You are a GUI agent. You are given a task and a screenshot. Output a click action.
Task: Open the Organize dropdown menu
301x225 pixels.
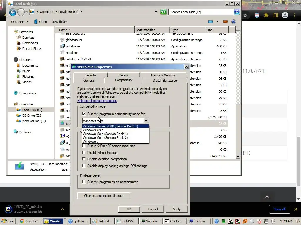pos(20,22)
